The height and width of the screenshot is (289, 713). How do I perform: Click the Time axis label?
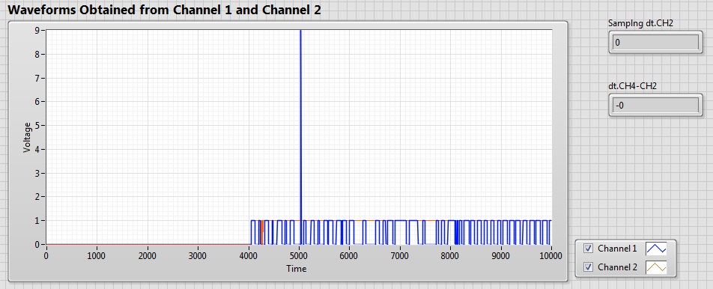[x=297, y=269]
